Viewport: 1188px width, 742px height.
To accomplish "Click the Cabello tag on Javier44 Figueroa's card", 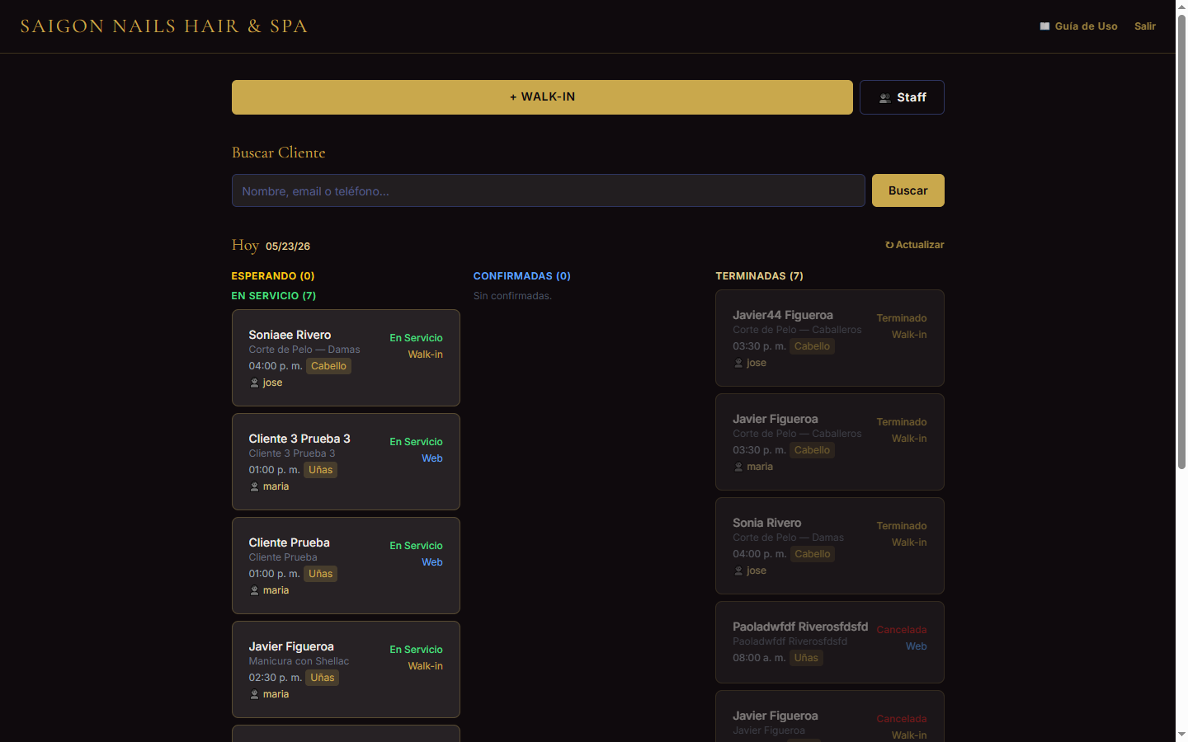I will 813,346.
